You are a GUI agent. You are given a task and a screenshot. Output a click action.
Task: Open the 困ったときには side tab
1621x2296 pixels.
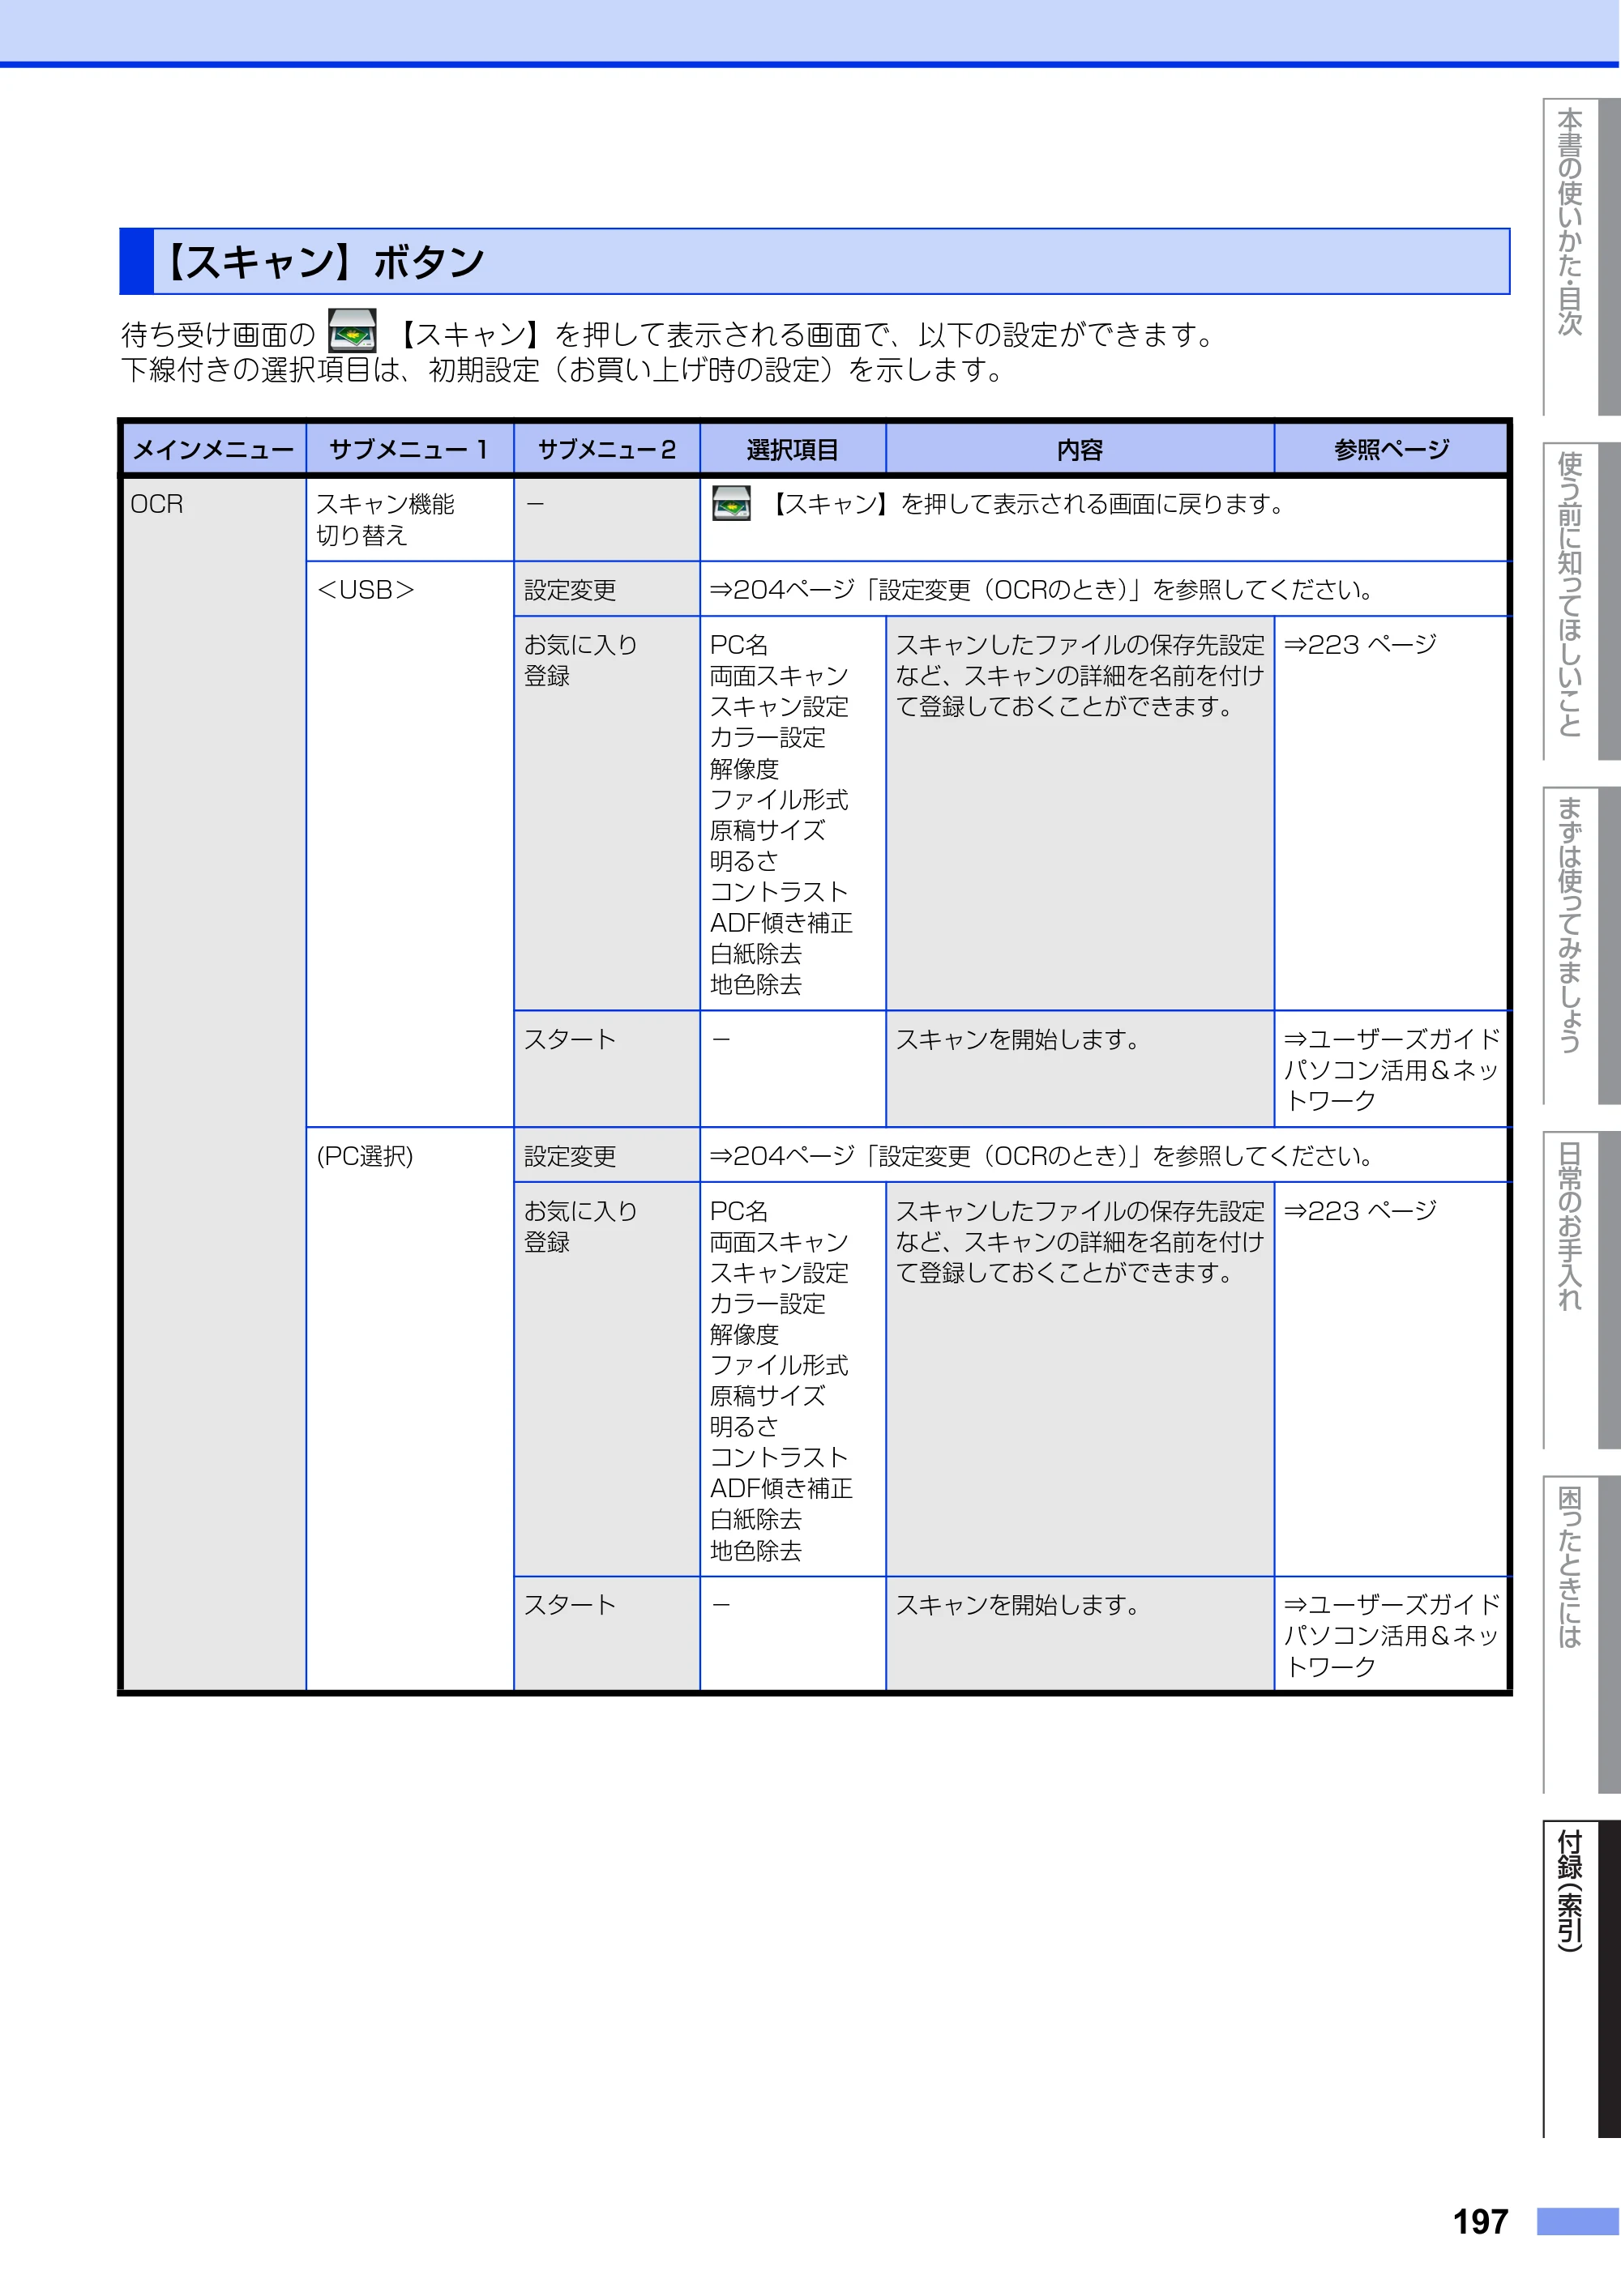(1581, 1634)
